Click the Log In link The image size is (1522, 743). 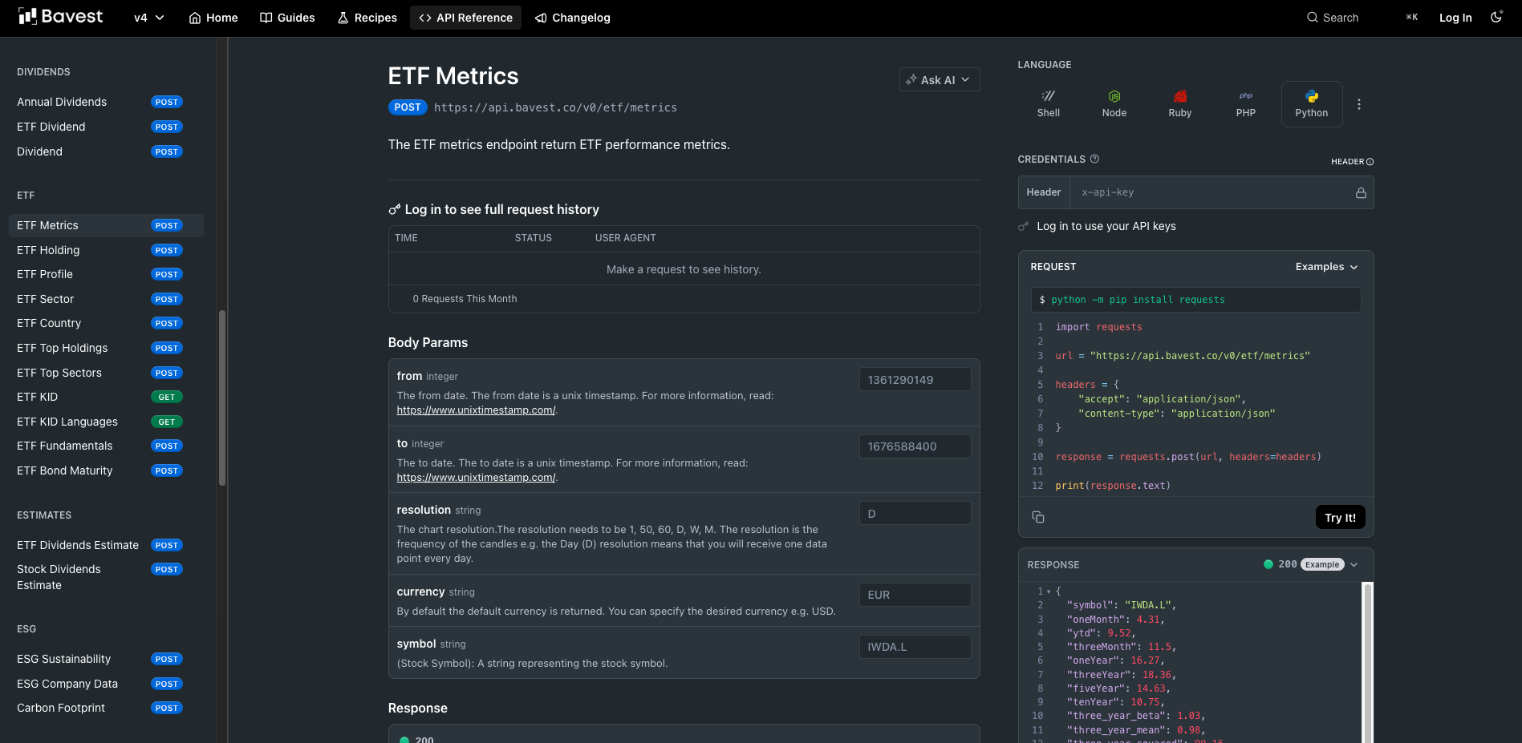point(1455,18)
